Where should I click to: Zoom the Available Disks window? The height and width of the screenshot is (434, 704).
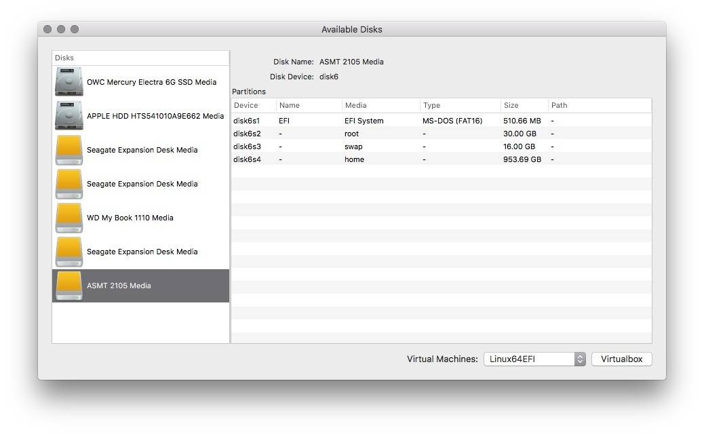[x=75, y=29]
